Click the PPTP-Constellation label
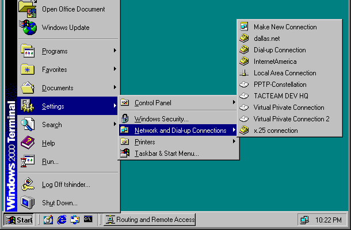This screenshot has height=230, width=351. click(x=280, y=85)
